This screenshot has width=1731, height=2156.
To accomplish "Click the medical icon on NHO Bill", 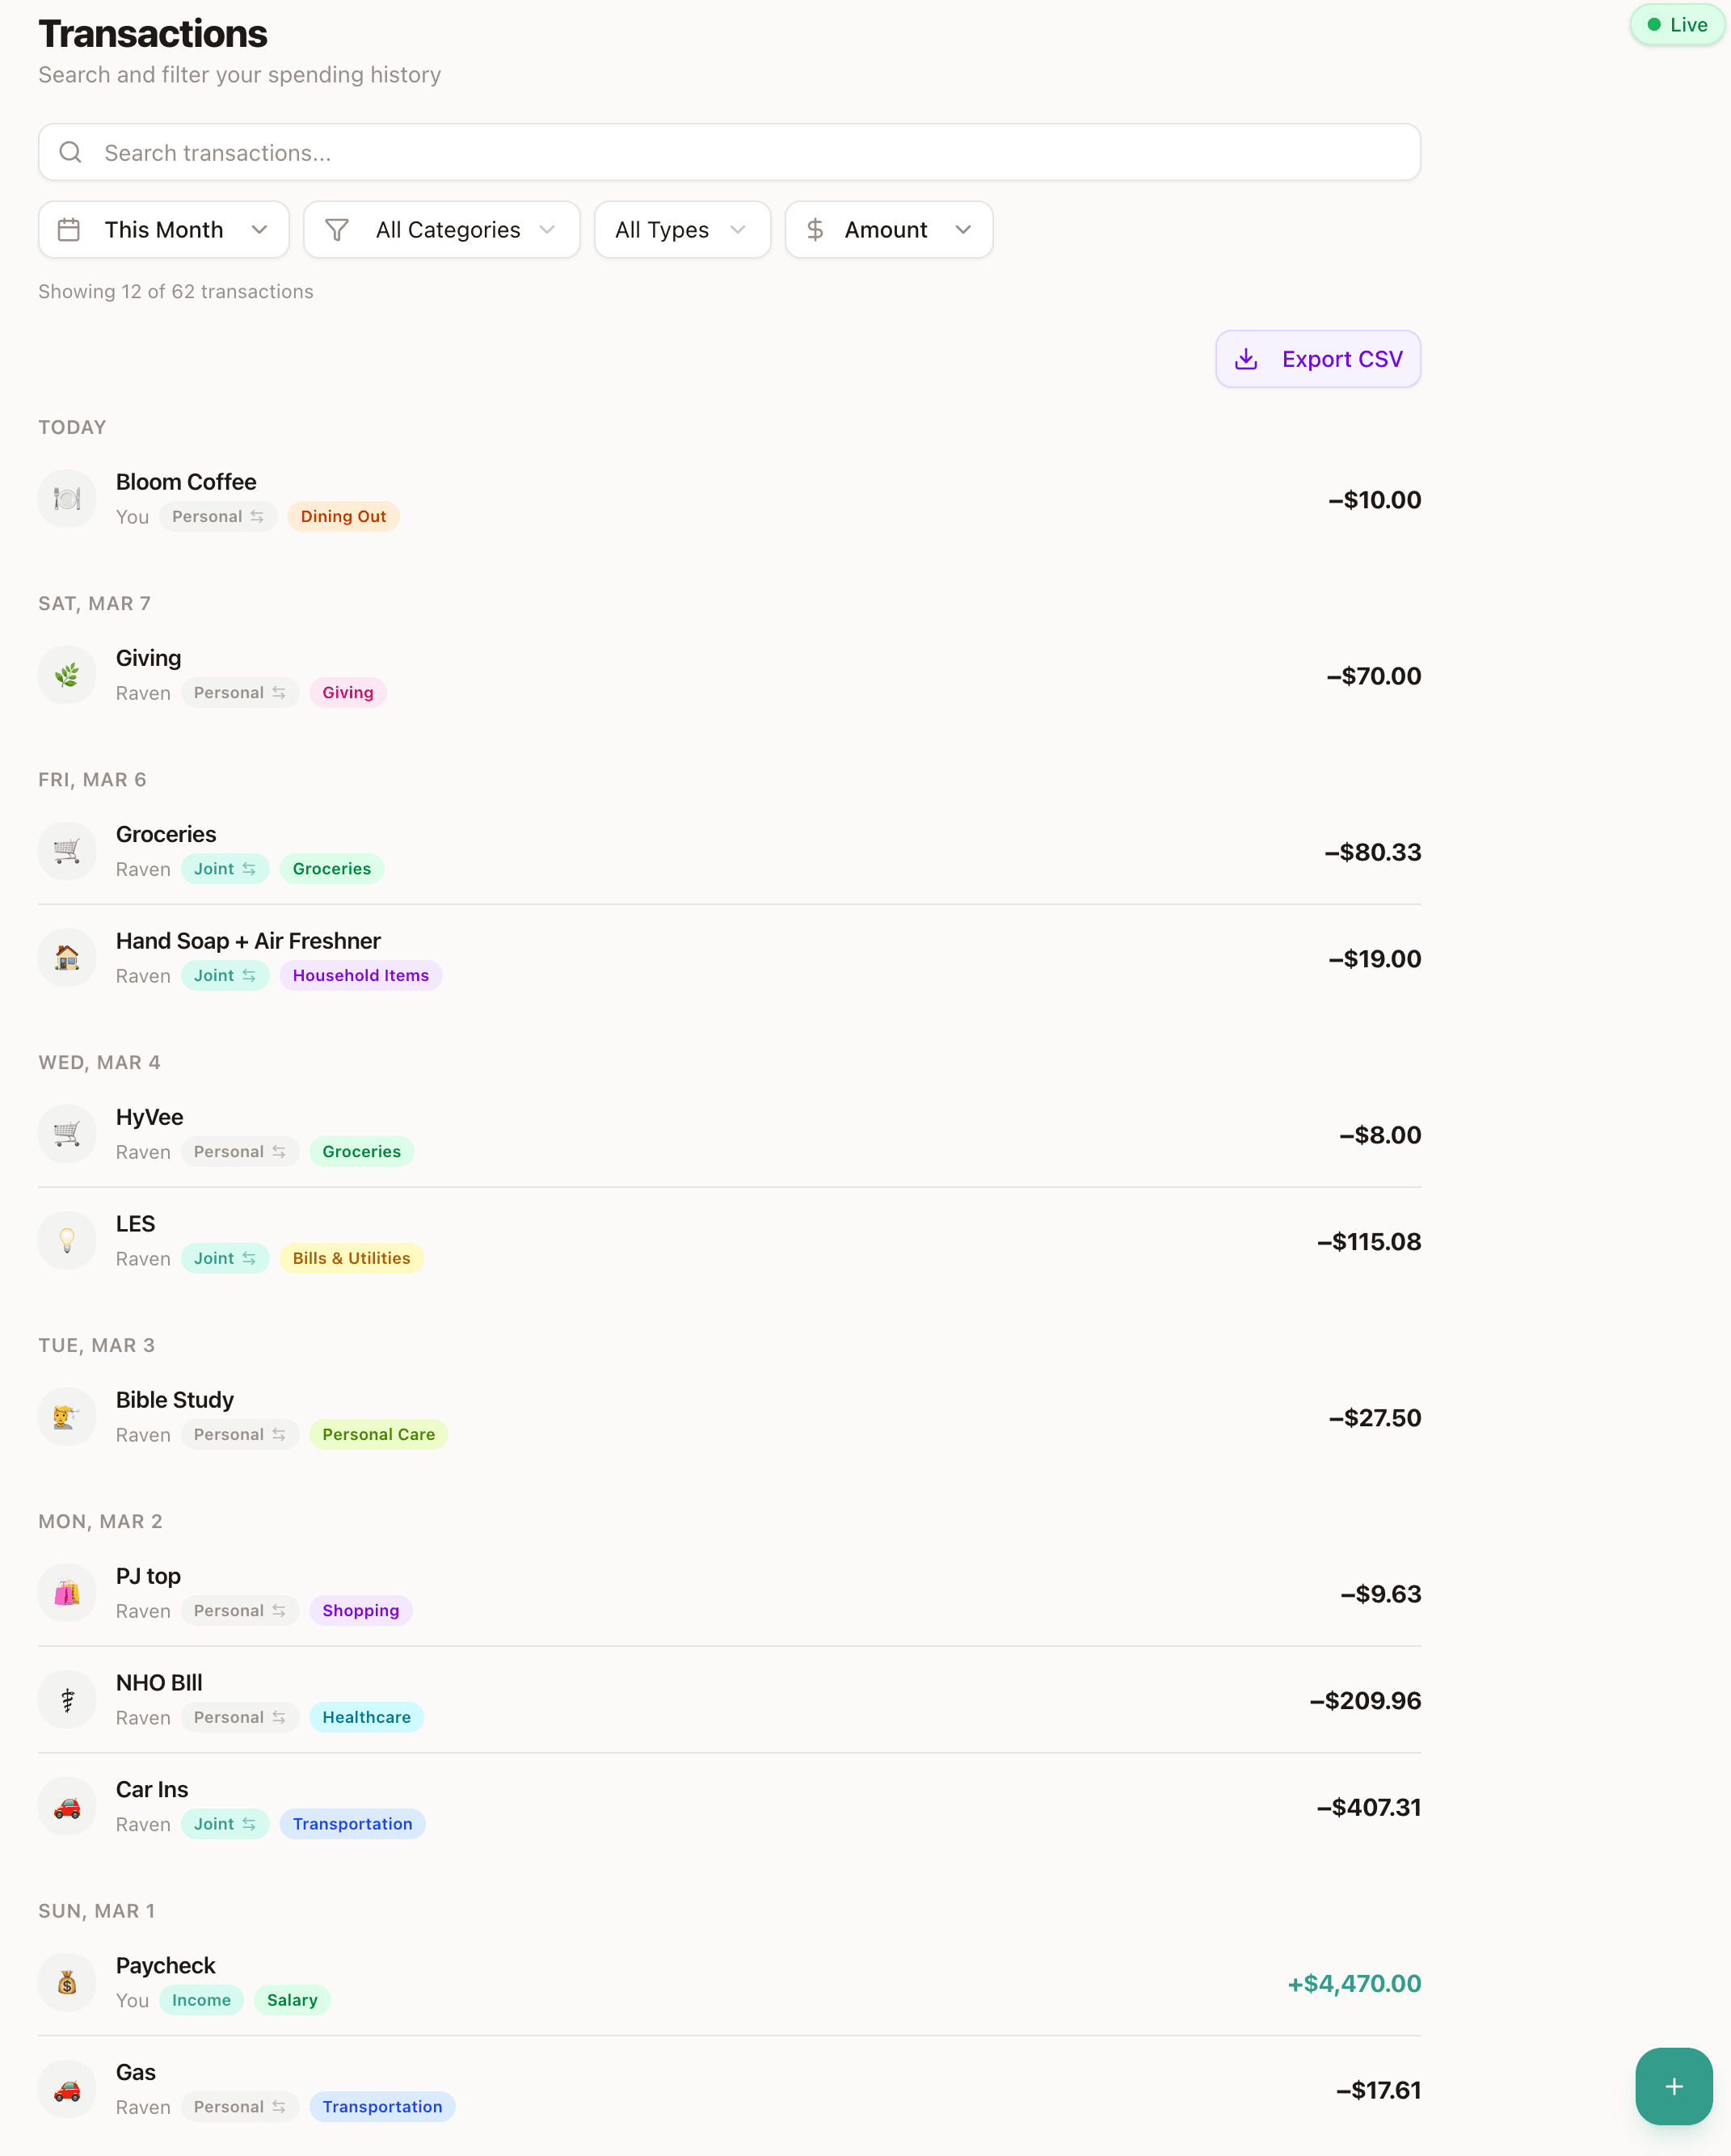I will (x=66, y=1699).
